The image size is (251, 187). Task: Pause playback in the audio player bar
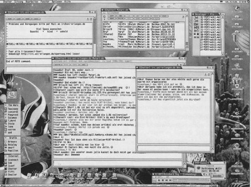click(162, 180)
